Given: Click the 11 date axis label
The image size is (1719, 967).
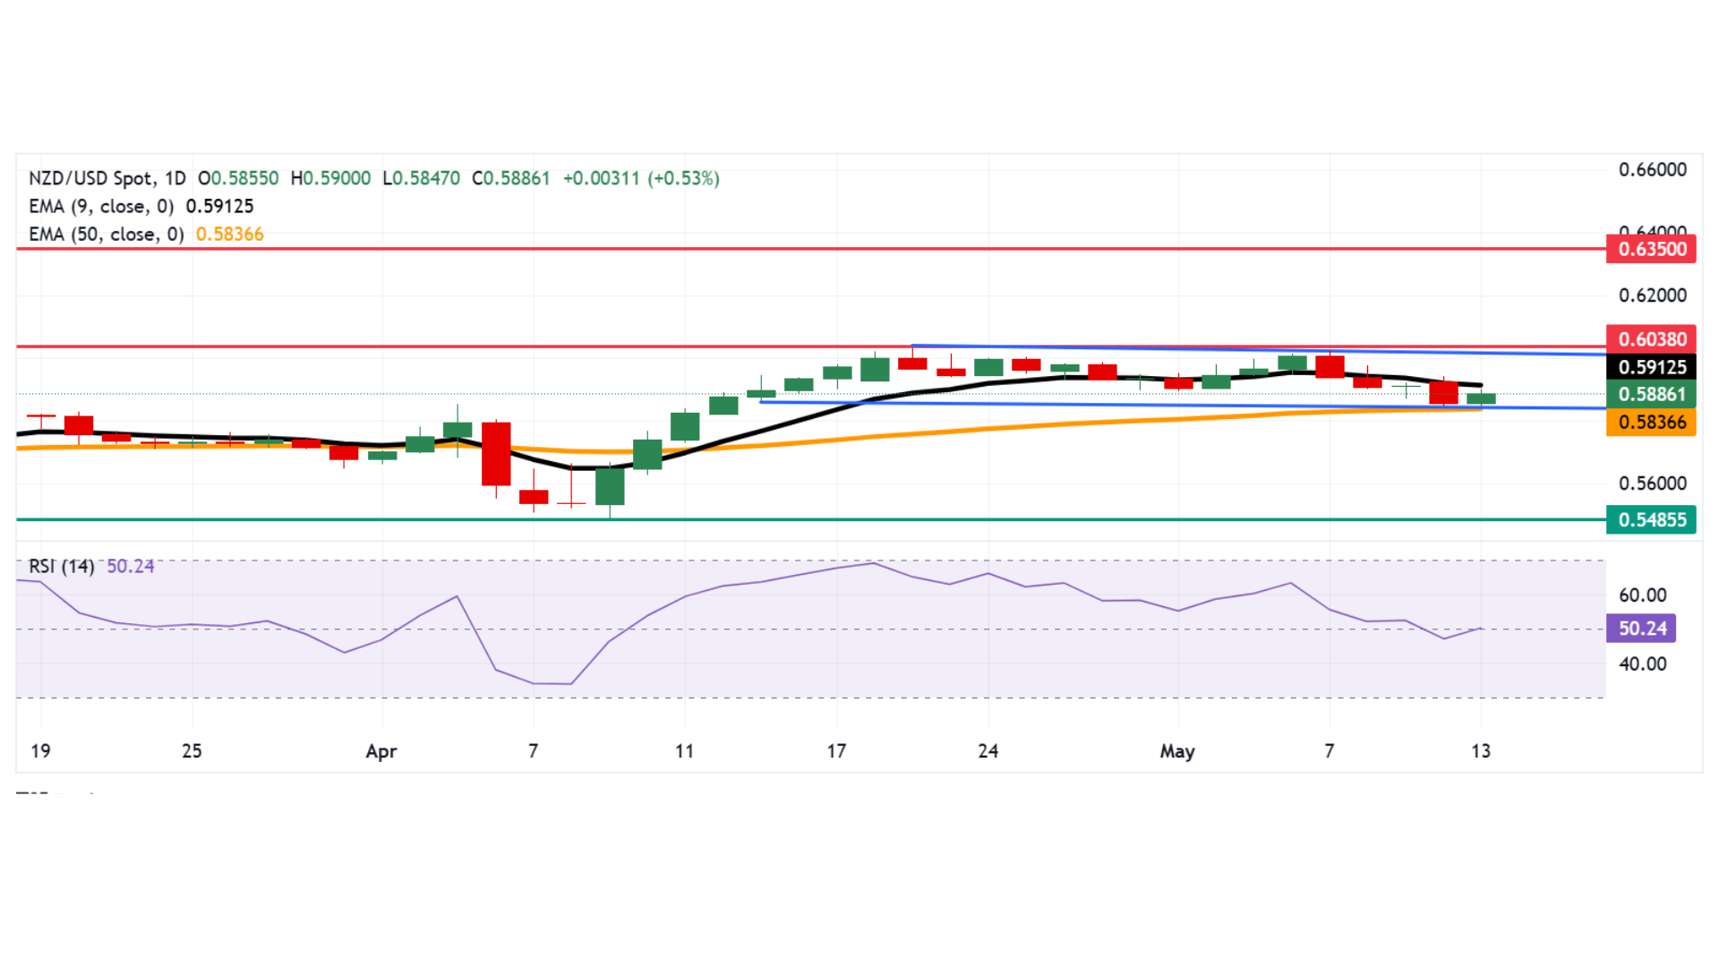Looking at the screenshot, I should [684, 751].
